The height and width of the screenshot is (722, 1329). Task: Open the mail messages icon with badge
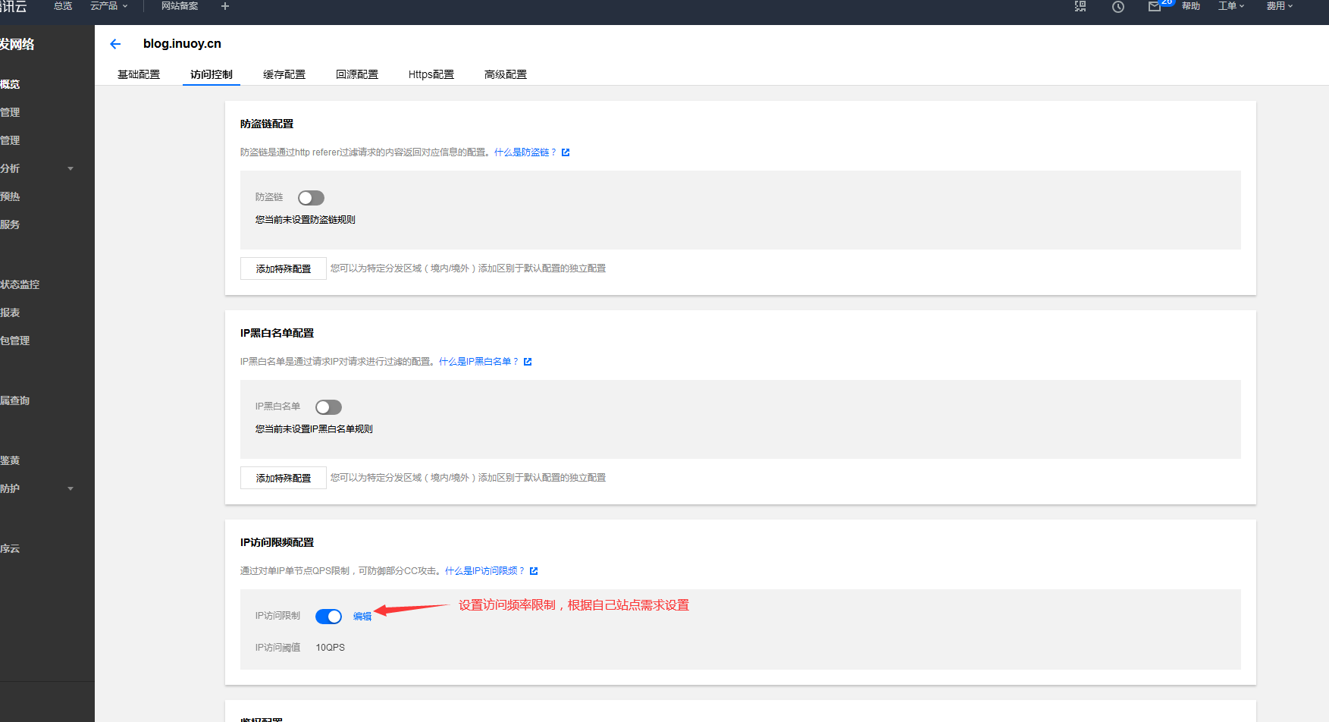coord(1155,6)
